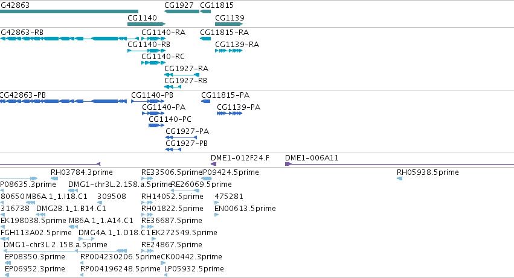Select the CG1927-RA transcript label
The width and height of the screenshot is (514, 278).
point(187,68)
